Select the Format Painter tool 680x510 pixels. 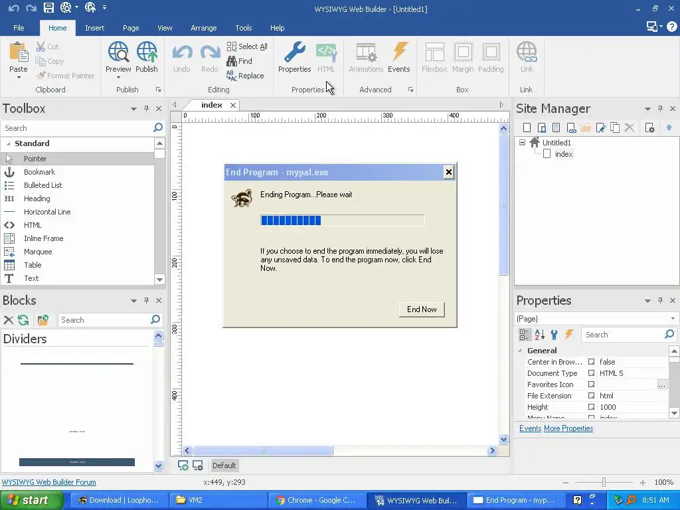(65, 76)
